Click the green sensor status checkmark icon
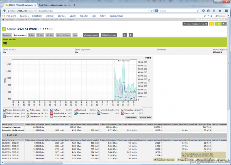Viewport: 231px width, 165px height. pos(4,29)
